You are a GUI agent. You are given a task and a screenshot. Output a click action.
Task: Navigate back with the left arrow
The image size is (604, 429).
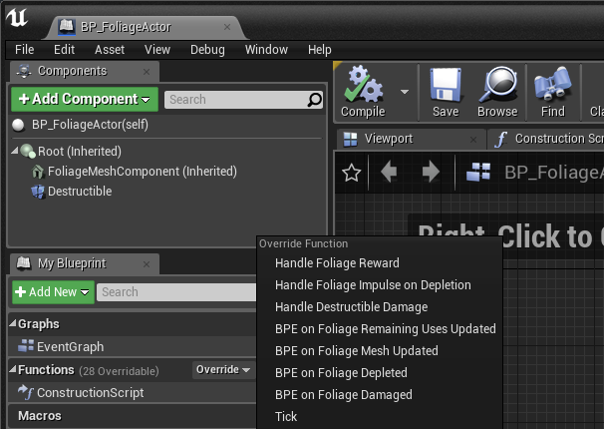pyautogui.click(x=390, y=173)
